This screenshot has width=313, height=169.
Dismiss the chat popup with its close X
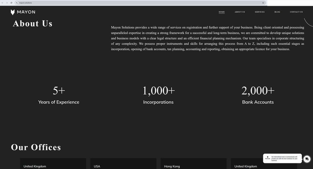pos(300,155)
